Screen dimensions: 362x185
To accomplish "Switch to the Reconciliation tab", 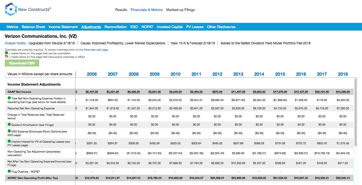I will pyautogui.click(x=116, y=27).
